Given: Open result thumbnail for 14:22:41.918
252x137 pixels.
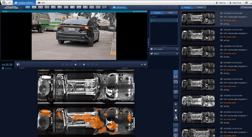Looking at the screenshot, I should point(198,85).
